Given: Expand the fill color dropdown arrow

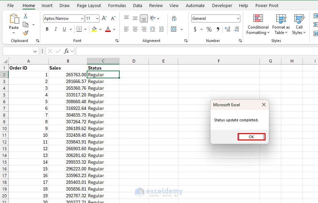Looking at the screenshot, I should [x=101, y=29].
